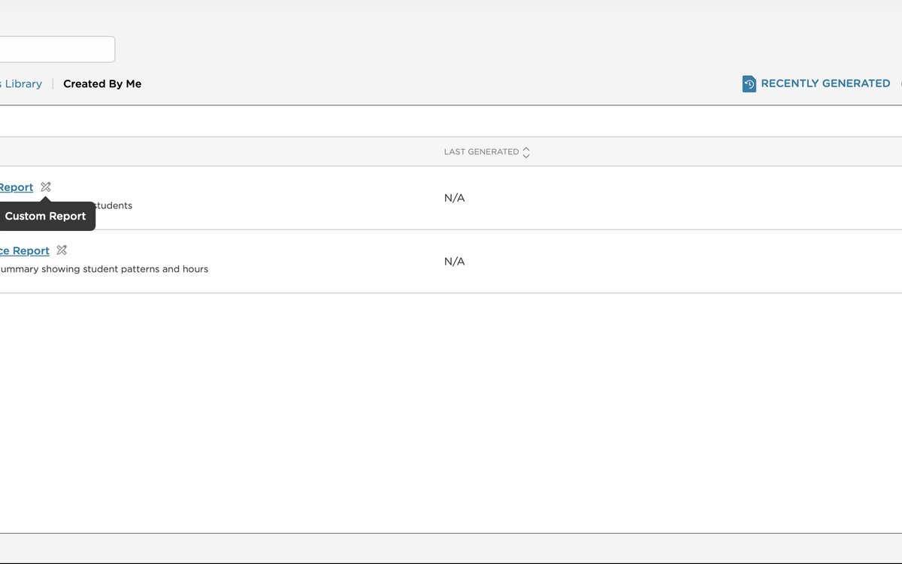The height and width of the screenshot is (564, 902).
Task: Switch to the Library tab
Action: tap(21, 84)
